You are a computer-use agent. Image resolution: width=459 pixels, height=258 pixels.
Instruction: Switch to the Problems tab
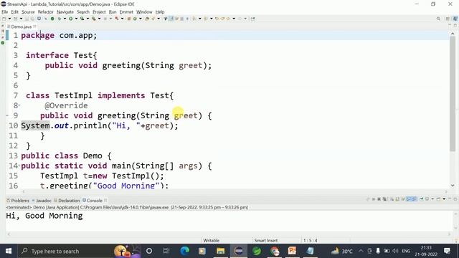[x=18, y=201]
